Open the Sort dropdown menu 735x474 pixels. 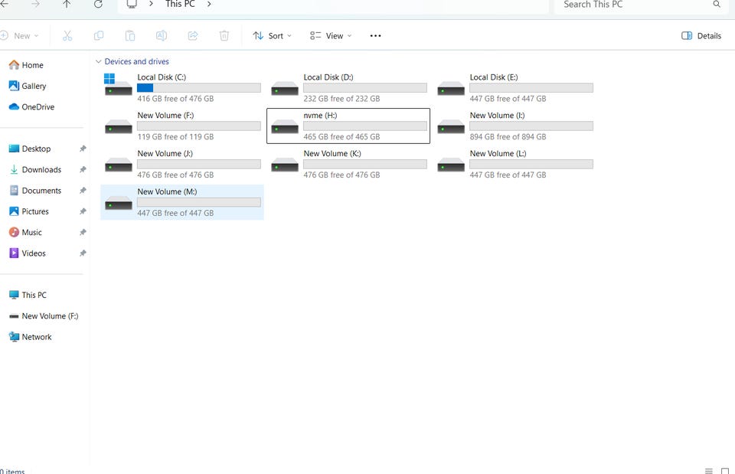(x=272, y=36)
